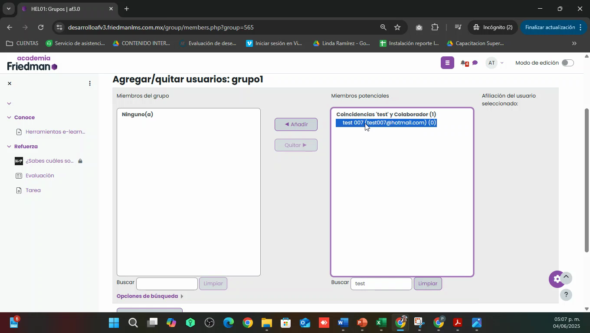Open Excel from the taskbar

coord(381,323)
